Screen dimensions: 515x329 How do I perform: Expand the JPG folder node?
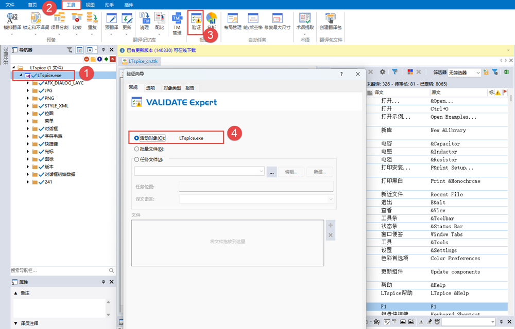click(x=28, y=90)
